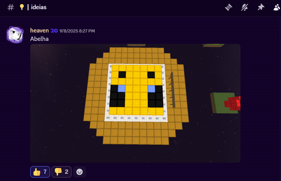Click username heaven
The height and width of the screenshot is (181, 281).
(39, 31)
